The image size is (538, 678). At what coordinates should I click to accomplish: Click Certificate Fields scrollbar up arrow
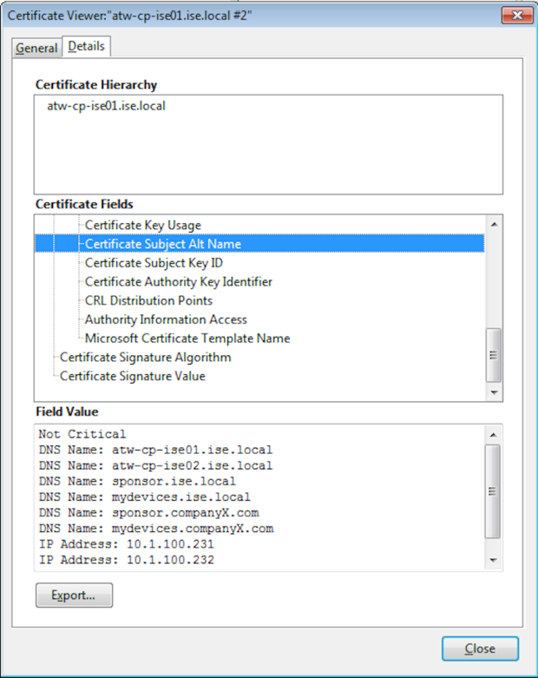[x=494, y=225]
